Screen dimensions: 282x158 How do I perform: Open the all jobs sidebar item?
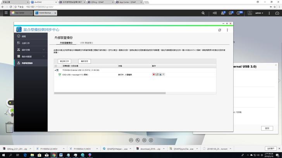click(x=31, y=43)
